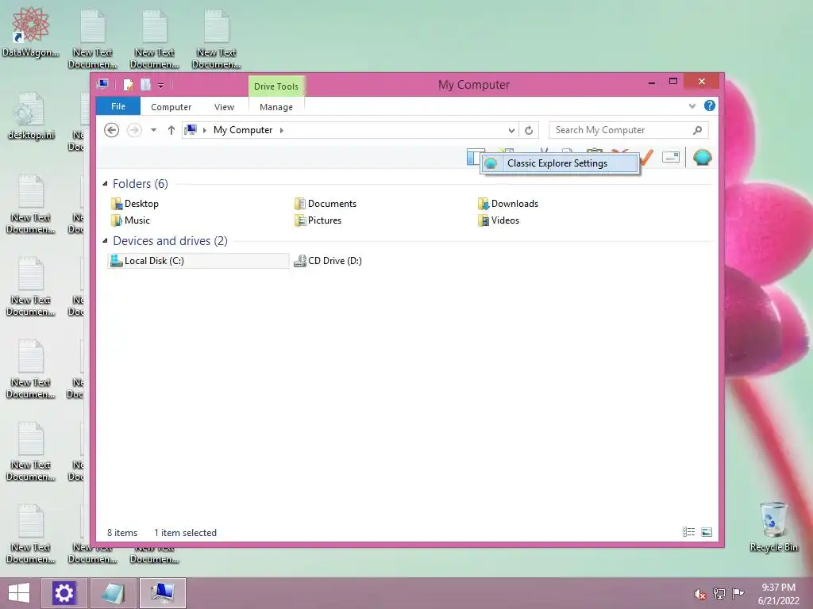Click '1 item selected' status text
813x609 pixels.
click(x=185, y=532)
